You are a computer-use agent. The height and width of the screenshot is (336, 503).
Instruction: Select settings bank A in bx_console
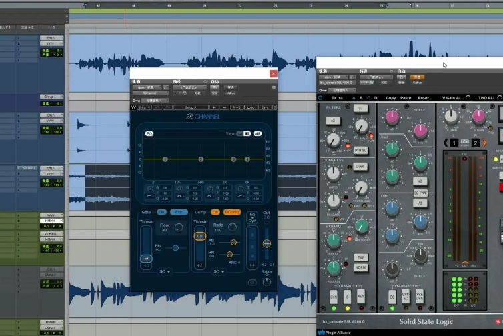[x=354, y=98]
